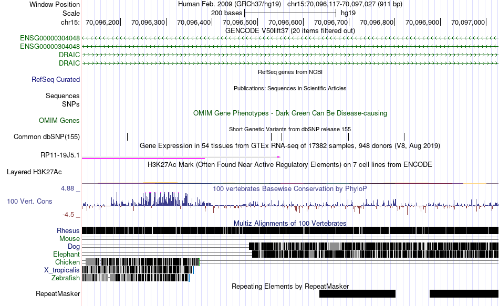Image resolution: width=499 pixels, height=306 pixels.
Task: Click the Common dbSNP(155) track label
Action: tap(46, 137)
